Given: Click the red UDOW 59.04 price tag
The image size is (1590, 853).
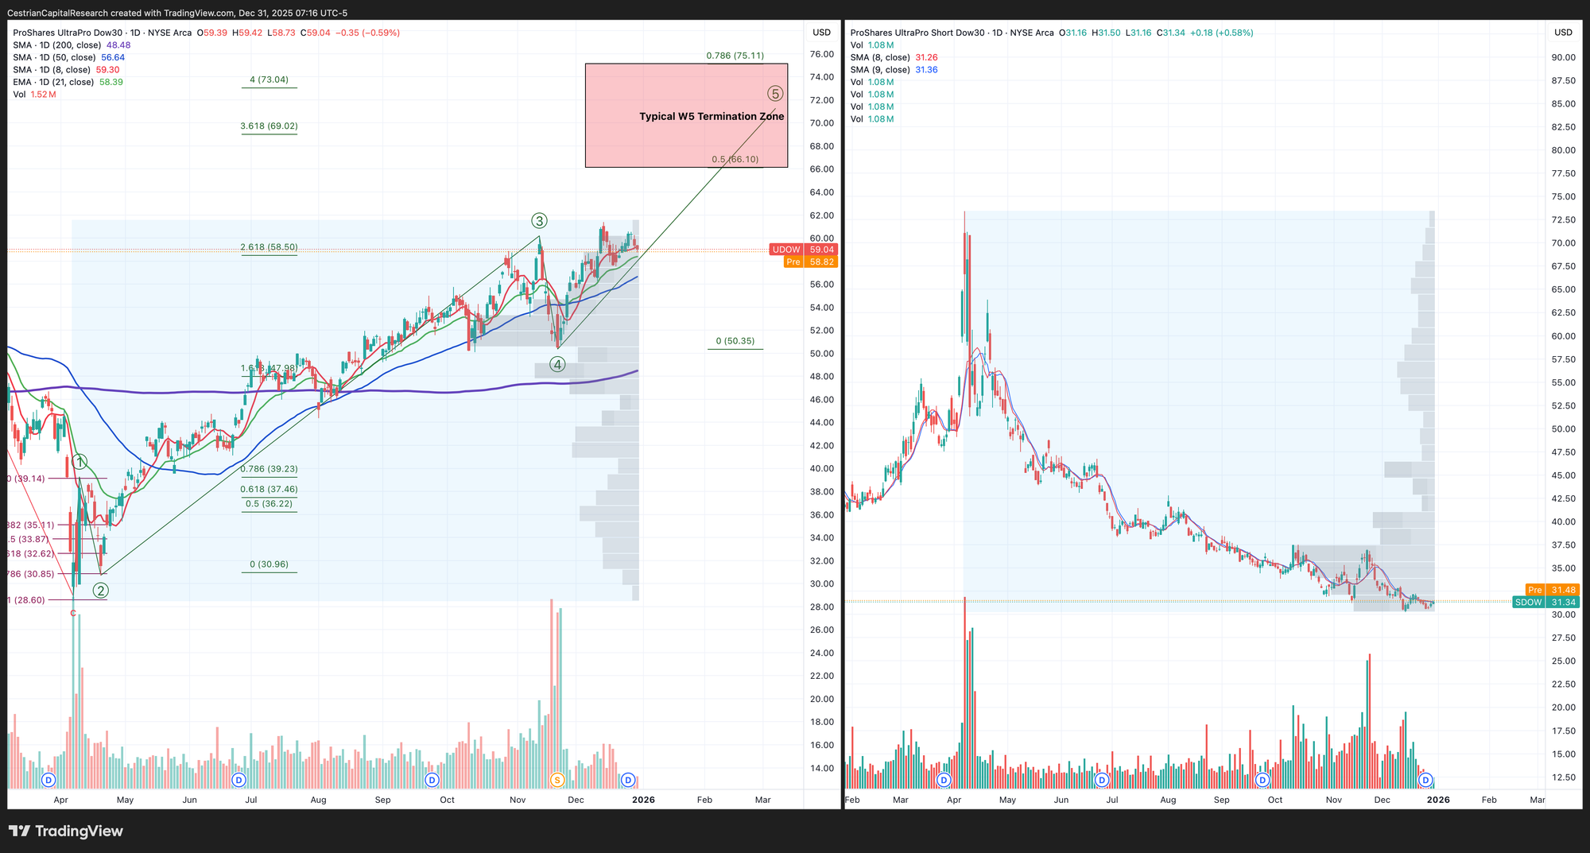Looking at the screenshot, I should (804, 250).
